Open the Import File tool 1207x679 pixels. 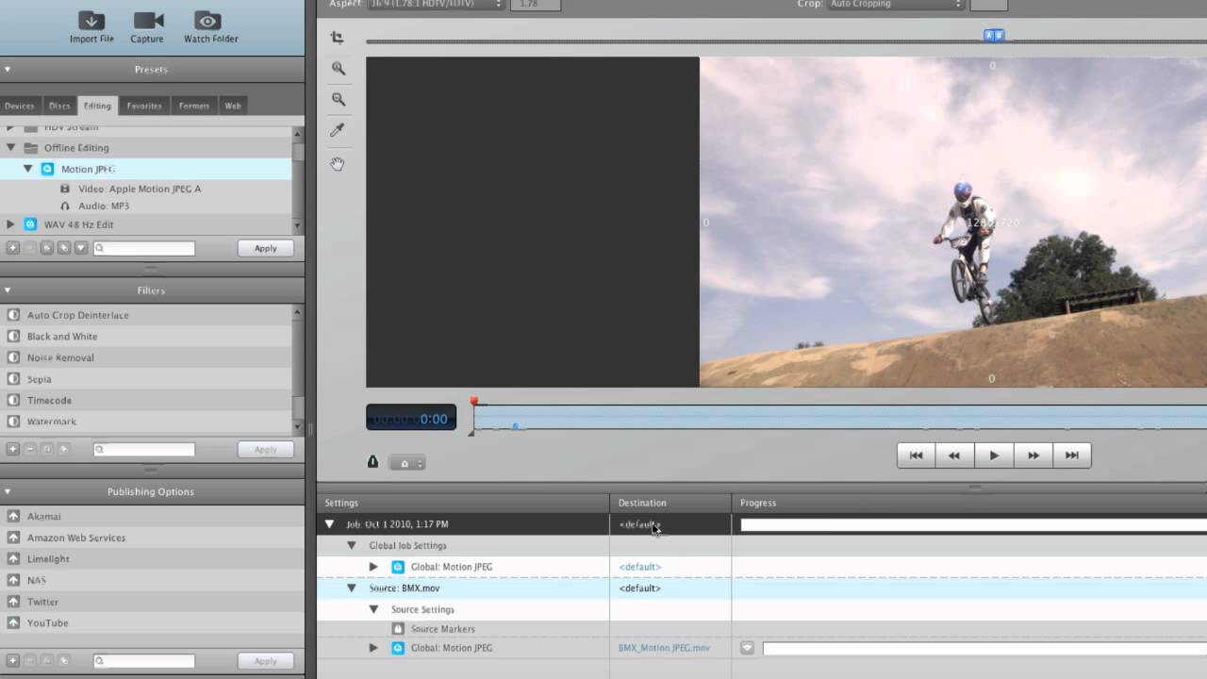(x=91, y=25)
